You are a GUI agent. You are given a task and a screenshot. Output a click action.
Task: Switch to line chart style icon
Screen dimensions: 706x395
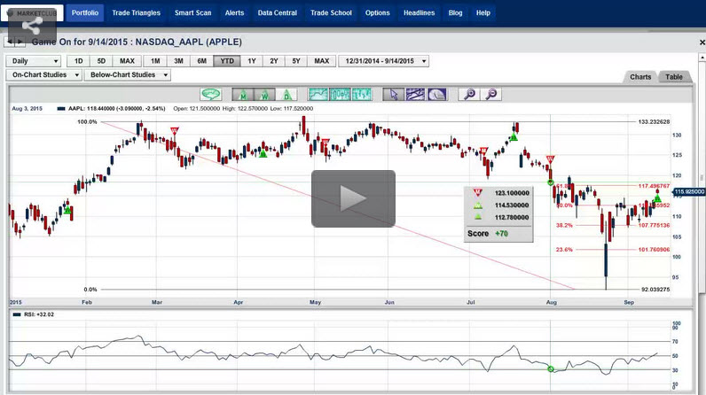click(318, 95)
